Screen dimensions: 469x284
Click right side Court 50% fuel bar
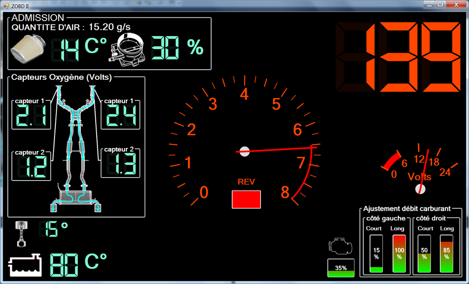point(424,254)
